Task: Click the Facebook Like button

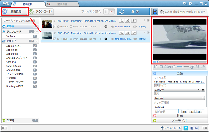Action: [194, 128]
